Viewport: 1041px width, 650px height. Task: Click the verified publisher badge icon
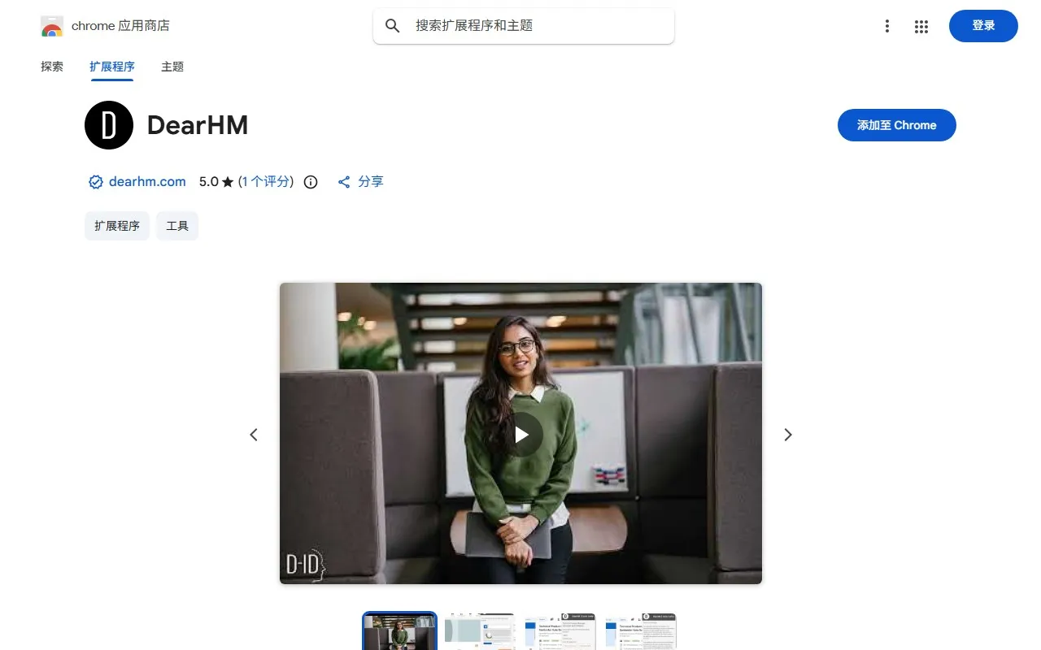[95, 182]
